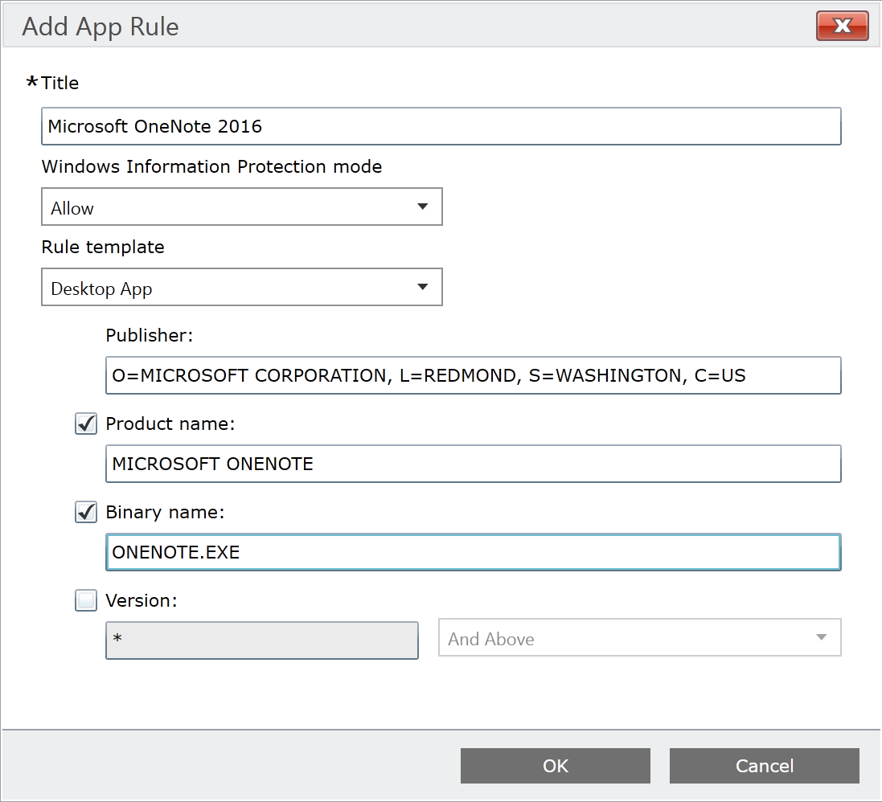The height and width of the screenshot is (802, 882).
Task: Select the ONENOTE.EXE binary name field
Action: click(473, 552)
